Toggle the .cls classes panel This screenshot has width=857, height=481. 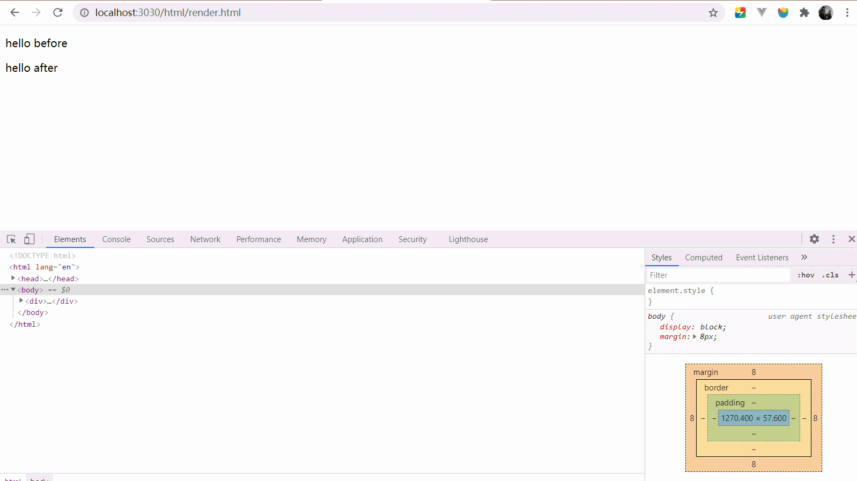pos(830,275)
